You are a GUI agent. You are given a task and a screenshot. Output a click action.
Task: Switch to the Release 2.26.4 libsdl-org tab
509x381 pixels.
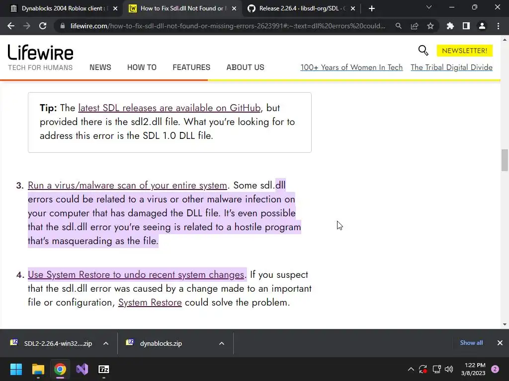point(301,8)
